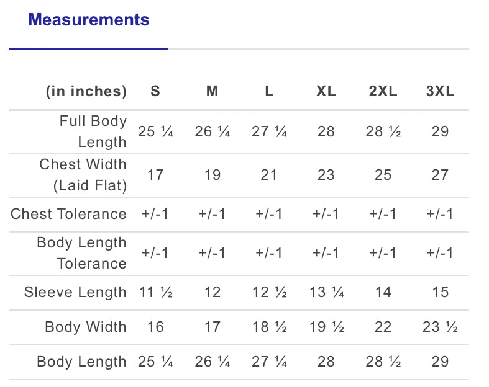Click the last row's Body Length label

pyautogui.click(x=82, y=362)
